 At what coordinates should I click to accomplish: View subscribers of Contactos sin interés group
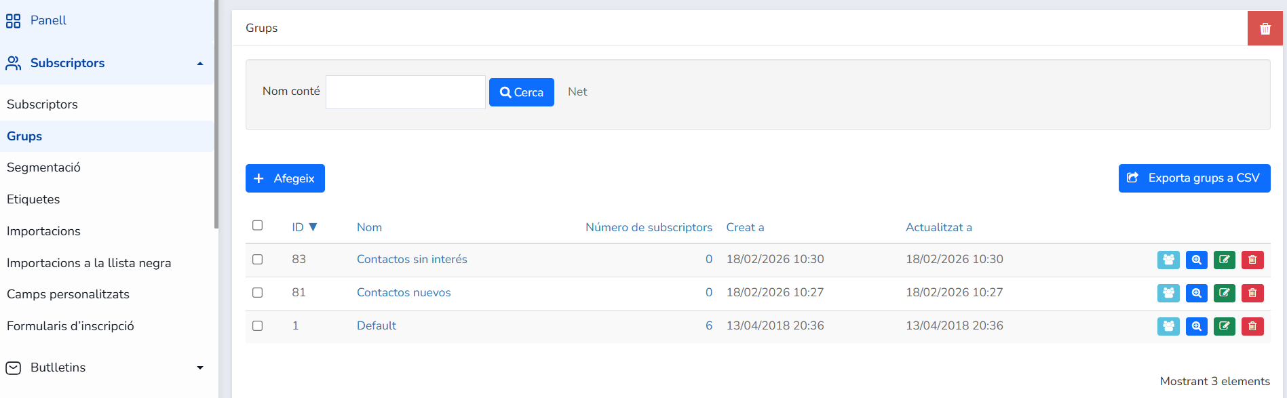click(x=1168, y=260)
